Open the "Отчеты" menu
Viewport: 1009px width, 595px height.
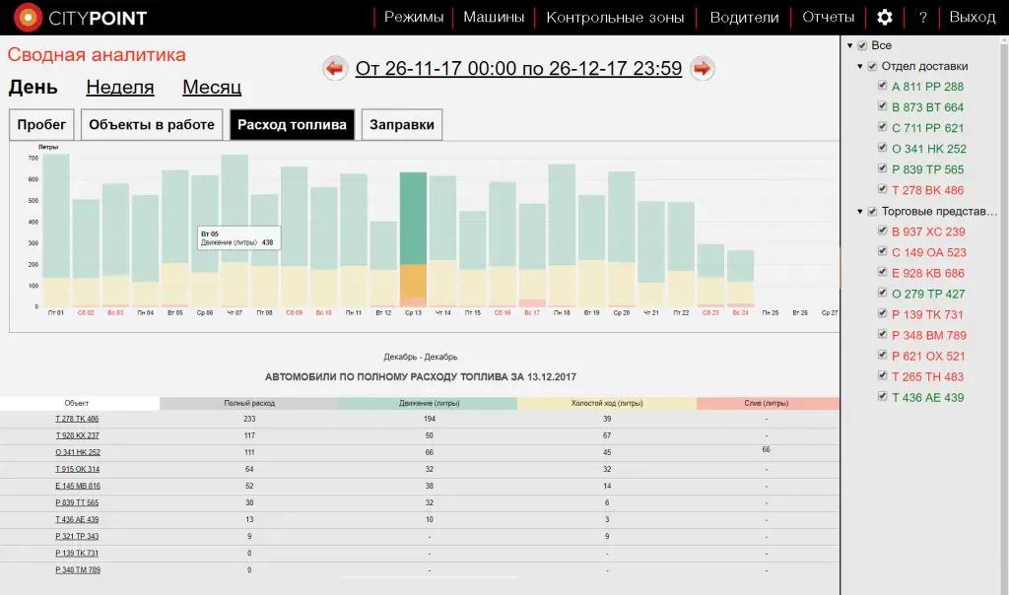pos(828,18)
